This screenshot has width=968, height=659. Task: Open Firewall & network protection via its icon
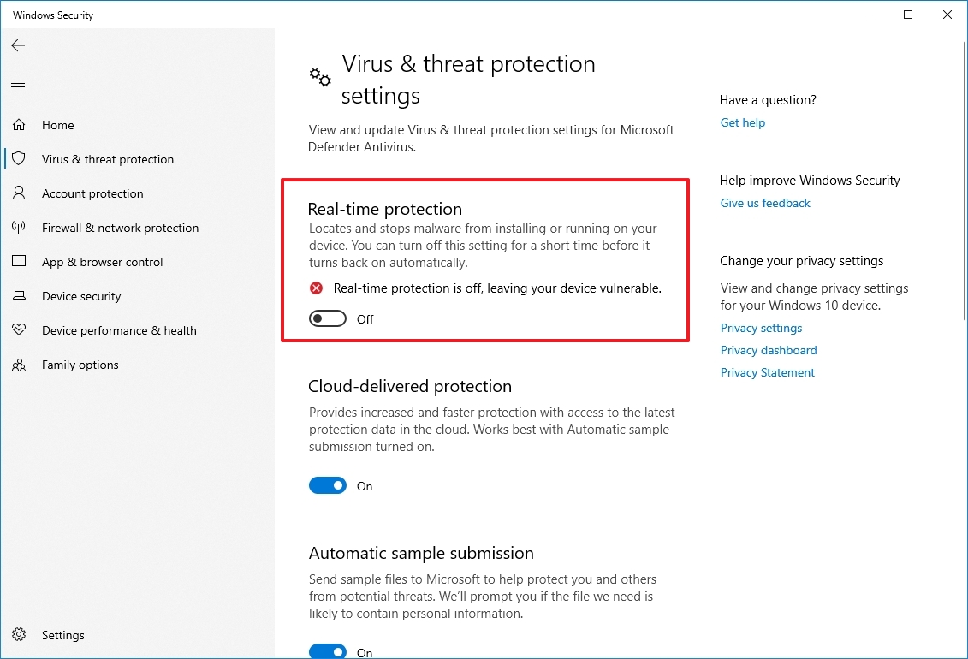tap(19, 227)
